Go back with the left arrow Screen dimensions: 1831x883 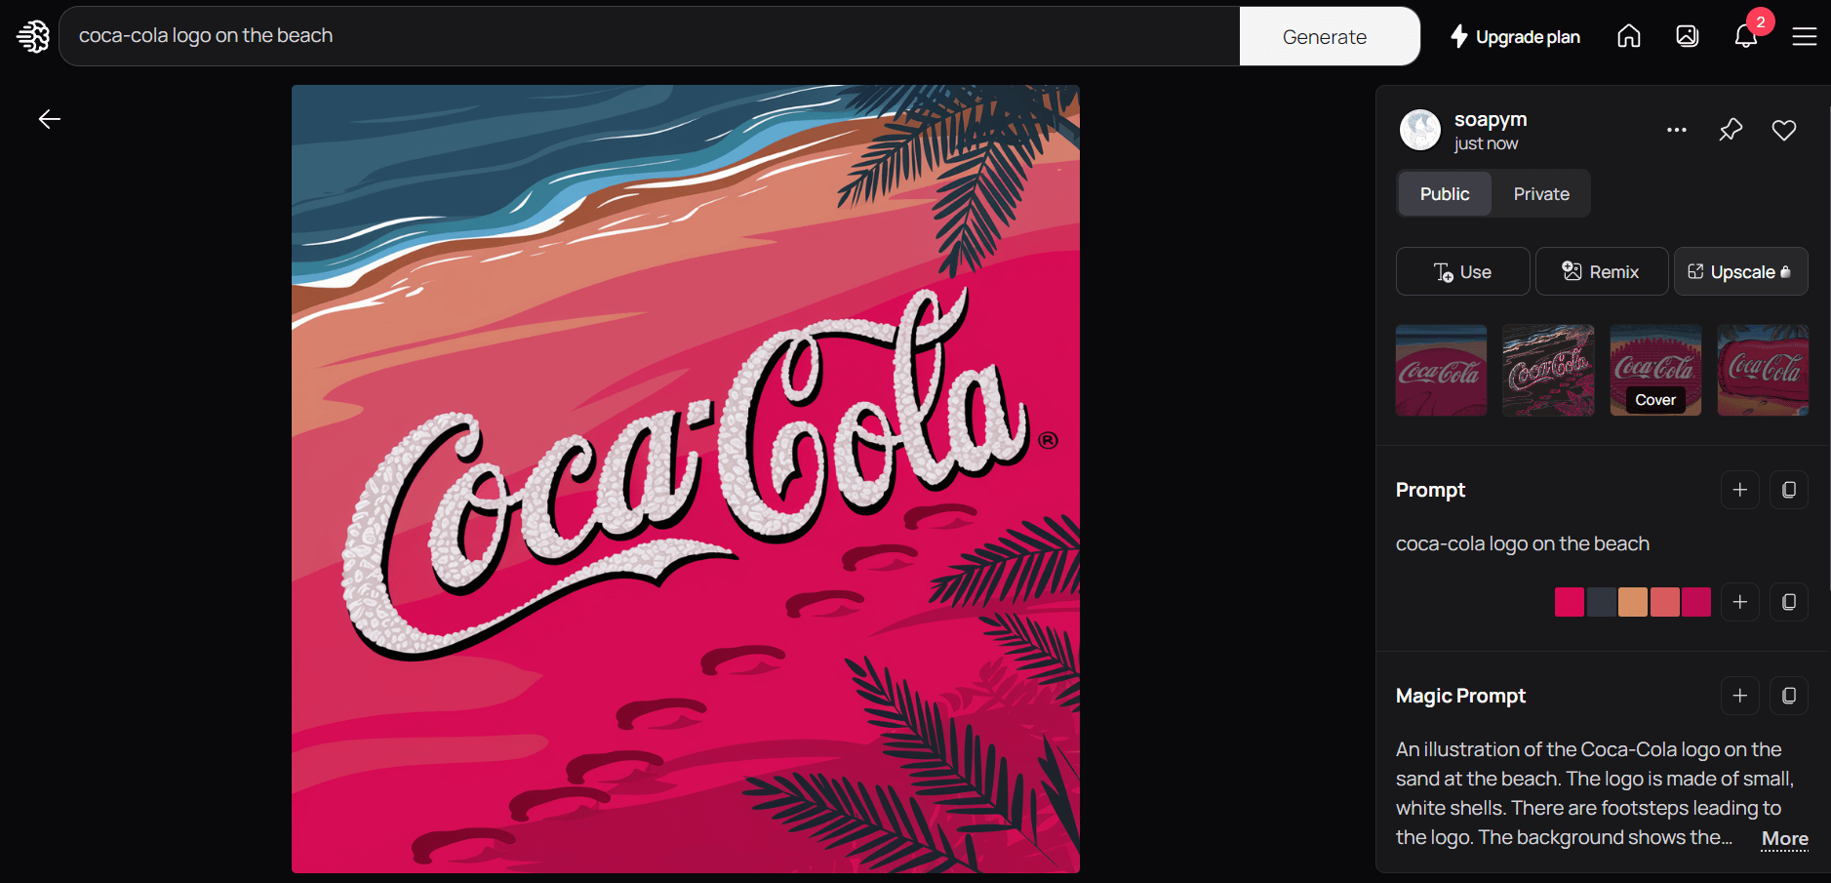click(x=50, y=119)
